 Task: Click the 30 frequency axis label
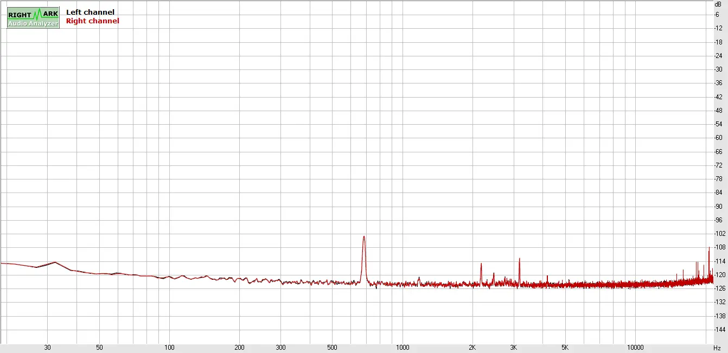47,348
